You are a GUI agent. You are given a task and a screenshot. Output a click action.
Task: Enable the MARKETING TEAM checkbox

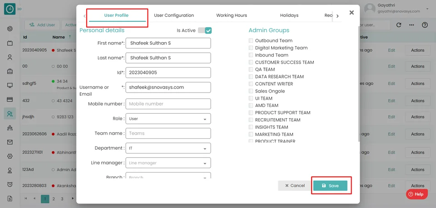pos(251,135)
